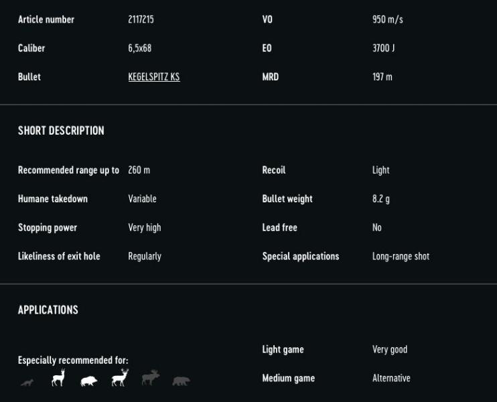
Task: Click the V0 value 950 m/s
Action: click(388, 19)
